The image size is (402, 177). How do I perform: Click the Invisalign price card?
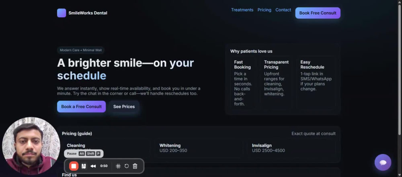[291, 148]
